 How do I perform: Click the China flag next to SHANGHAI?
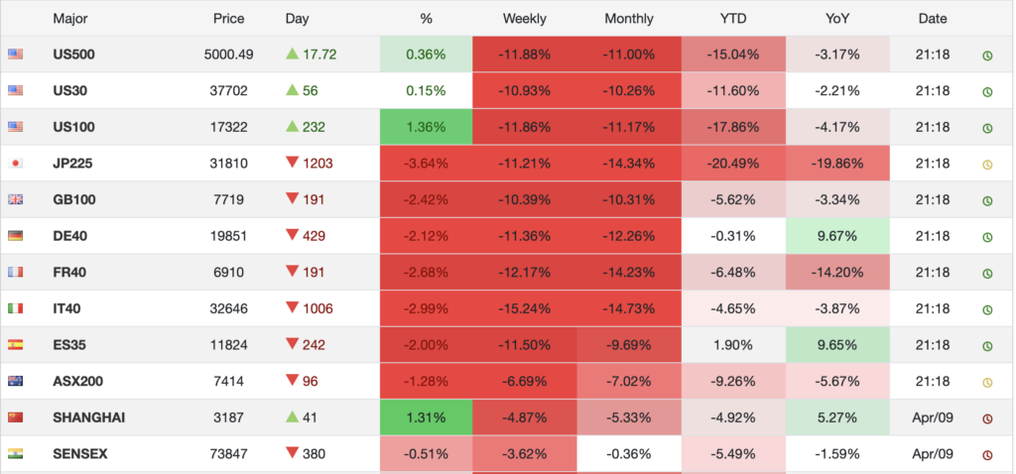click(x=15, y=418)
